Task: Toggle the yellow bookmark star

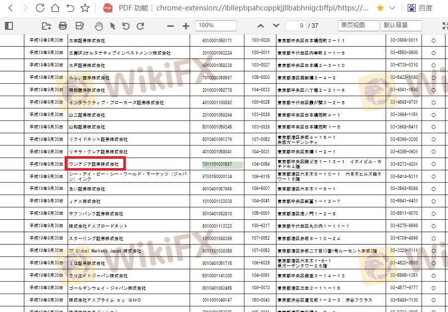Action: click(x=380, y=8)
